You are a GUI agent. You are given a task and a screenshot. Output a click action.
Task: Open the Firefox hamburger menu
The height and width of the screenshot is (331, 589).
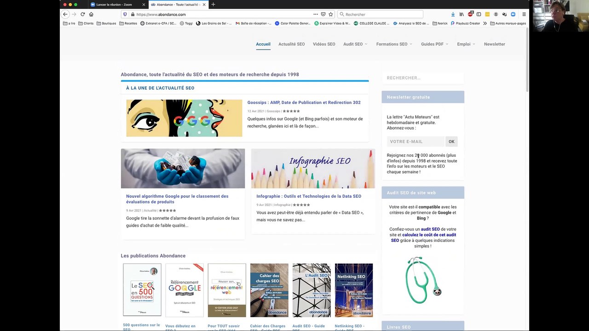click(524, 14)
